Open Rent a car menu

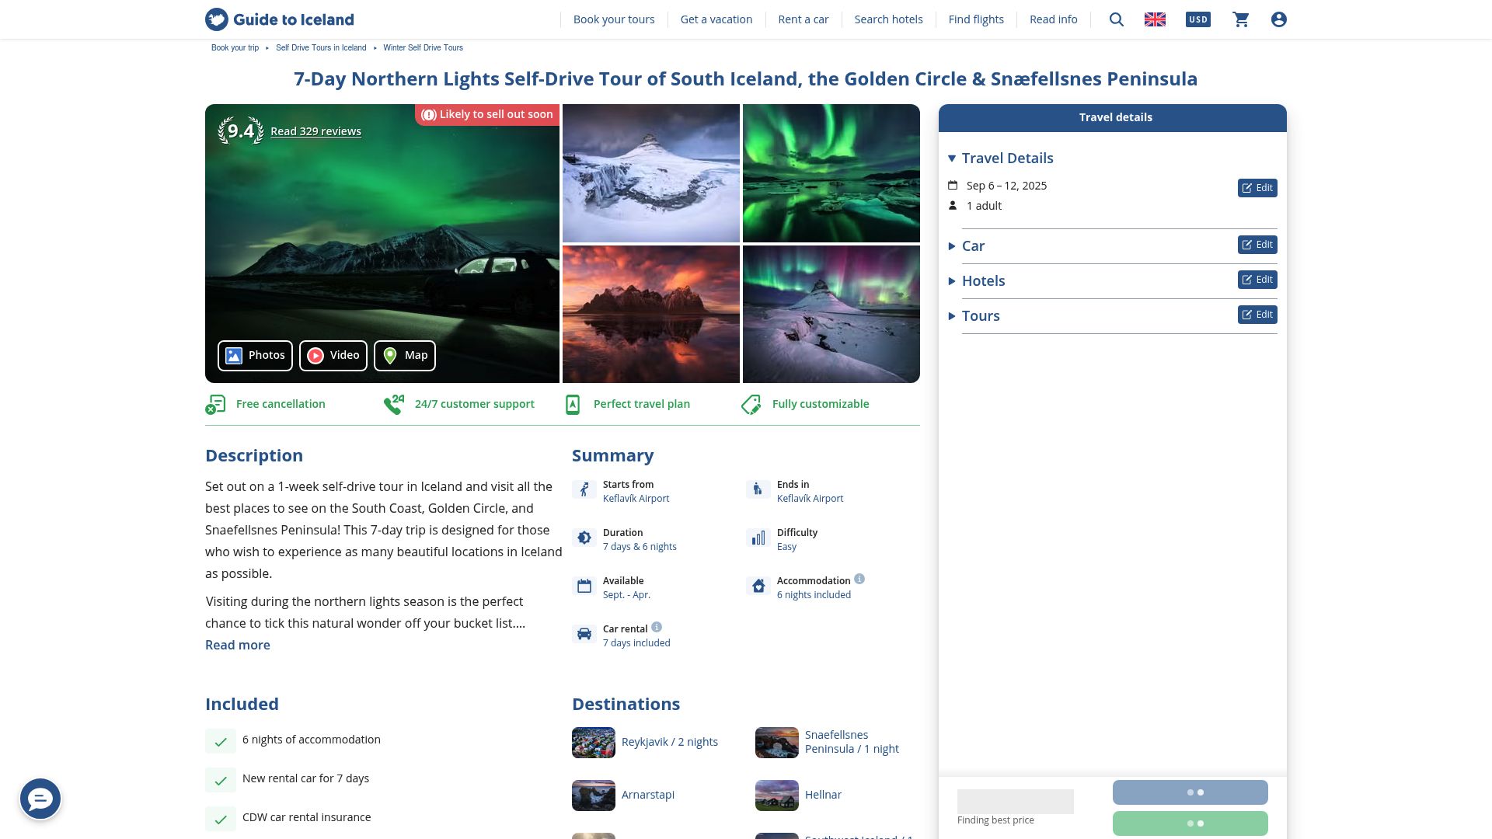click(803, 19)
